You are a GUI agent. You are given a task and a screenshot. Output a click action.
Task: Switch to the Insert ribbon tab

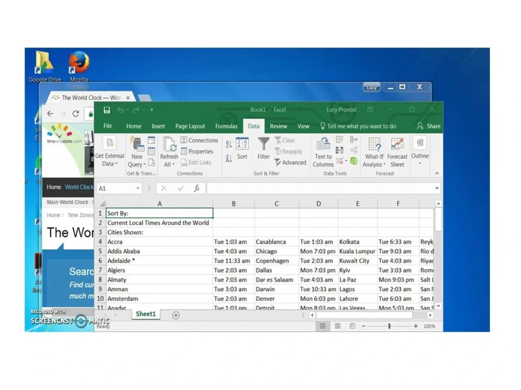(158, 126)
